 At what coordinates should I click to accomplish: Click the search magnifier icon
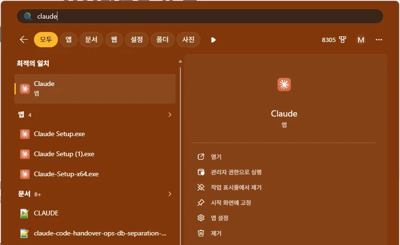[x=28, y=16]
